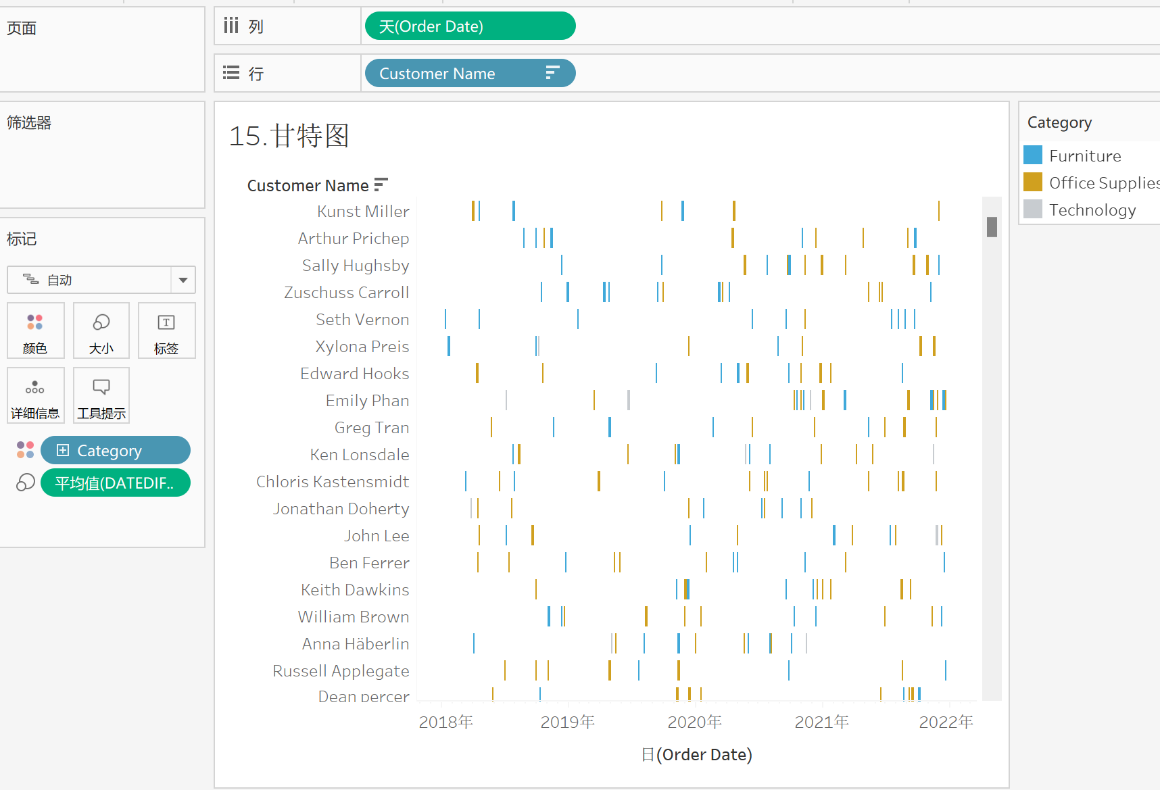
Task: Select the 颜色 (Color) mark icon
Action: click(x=35, y=330)
